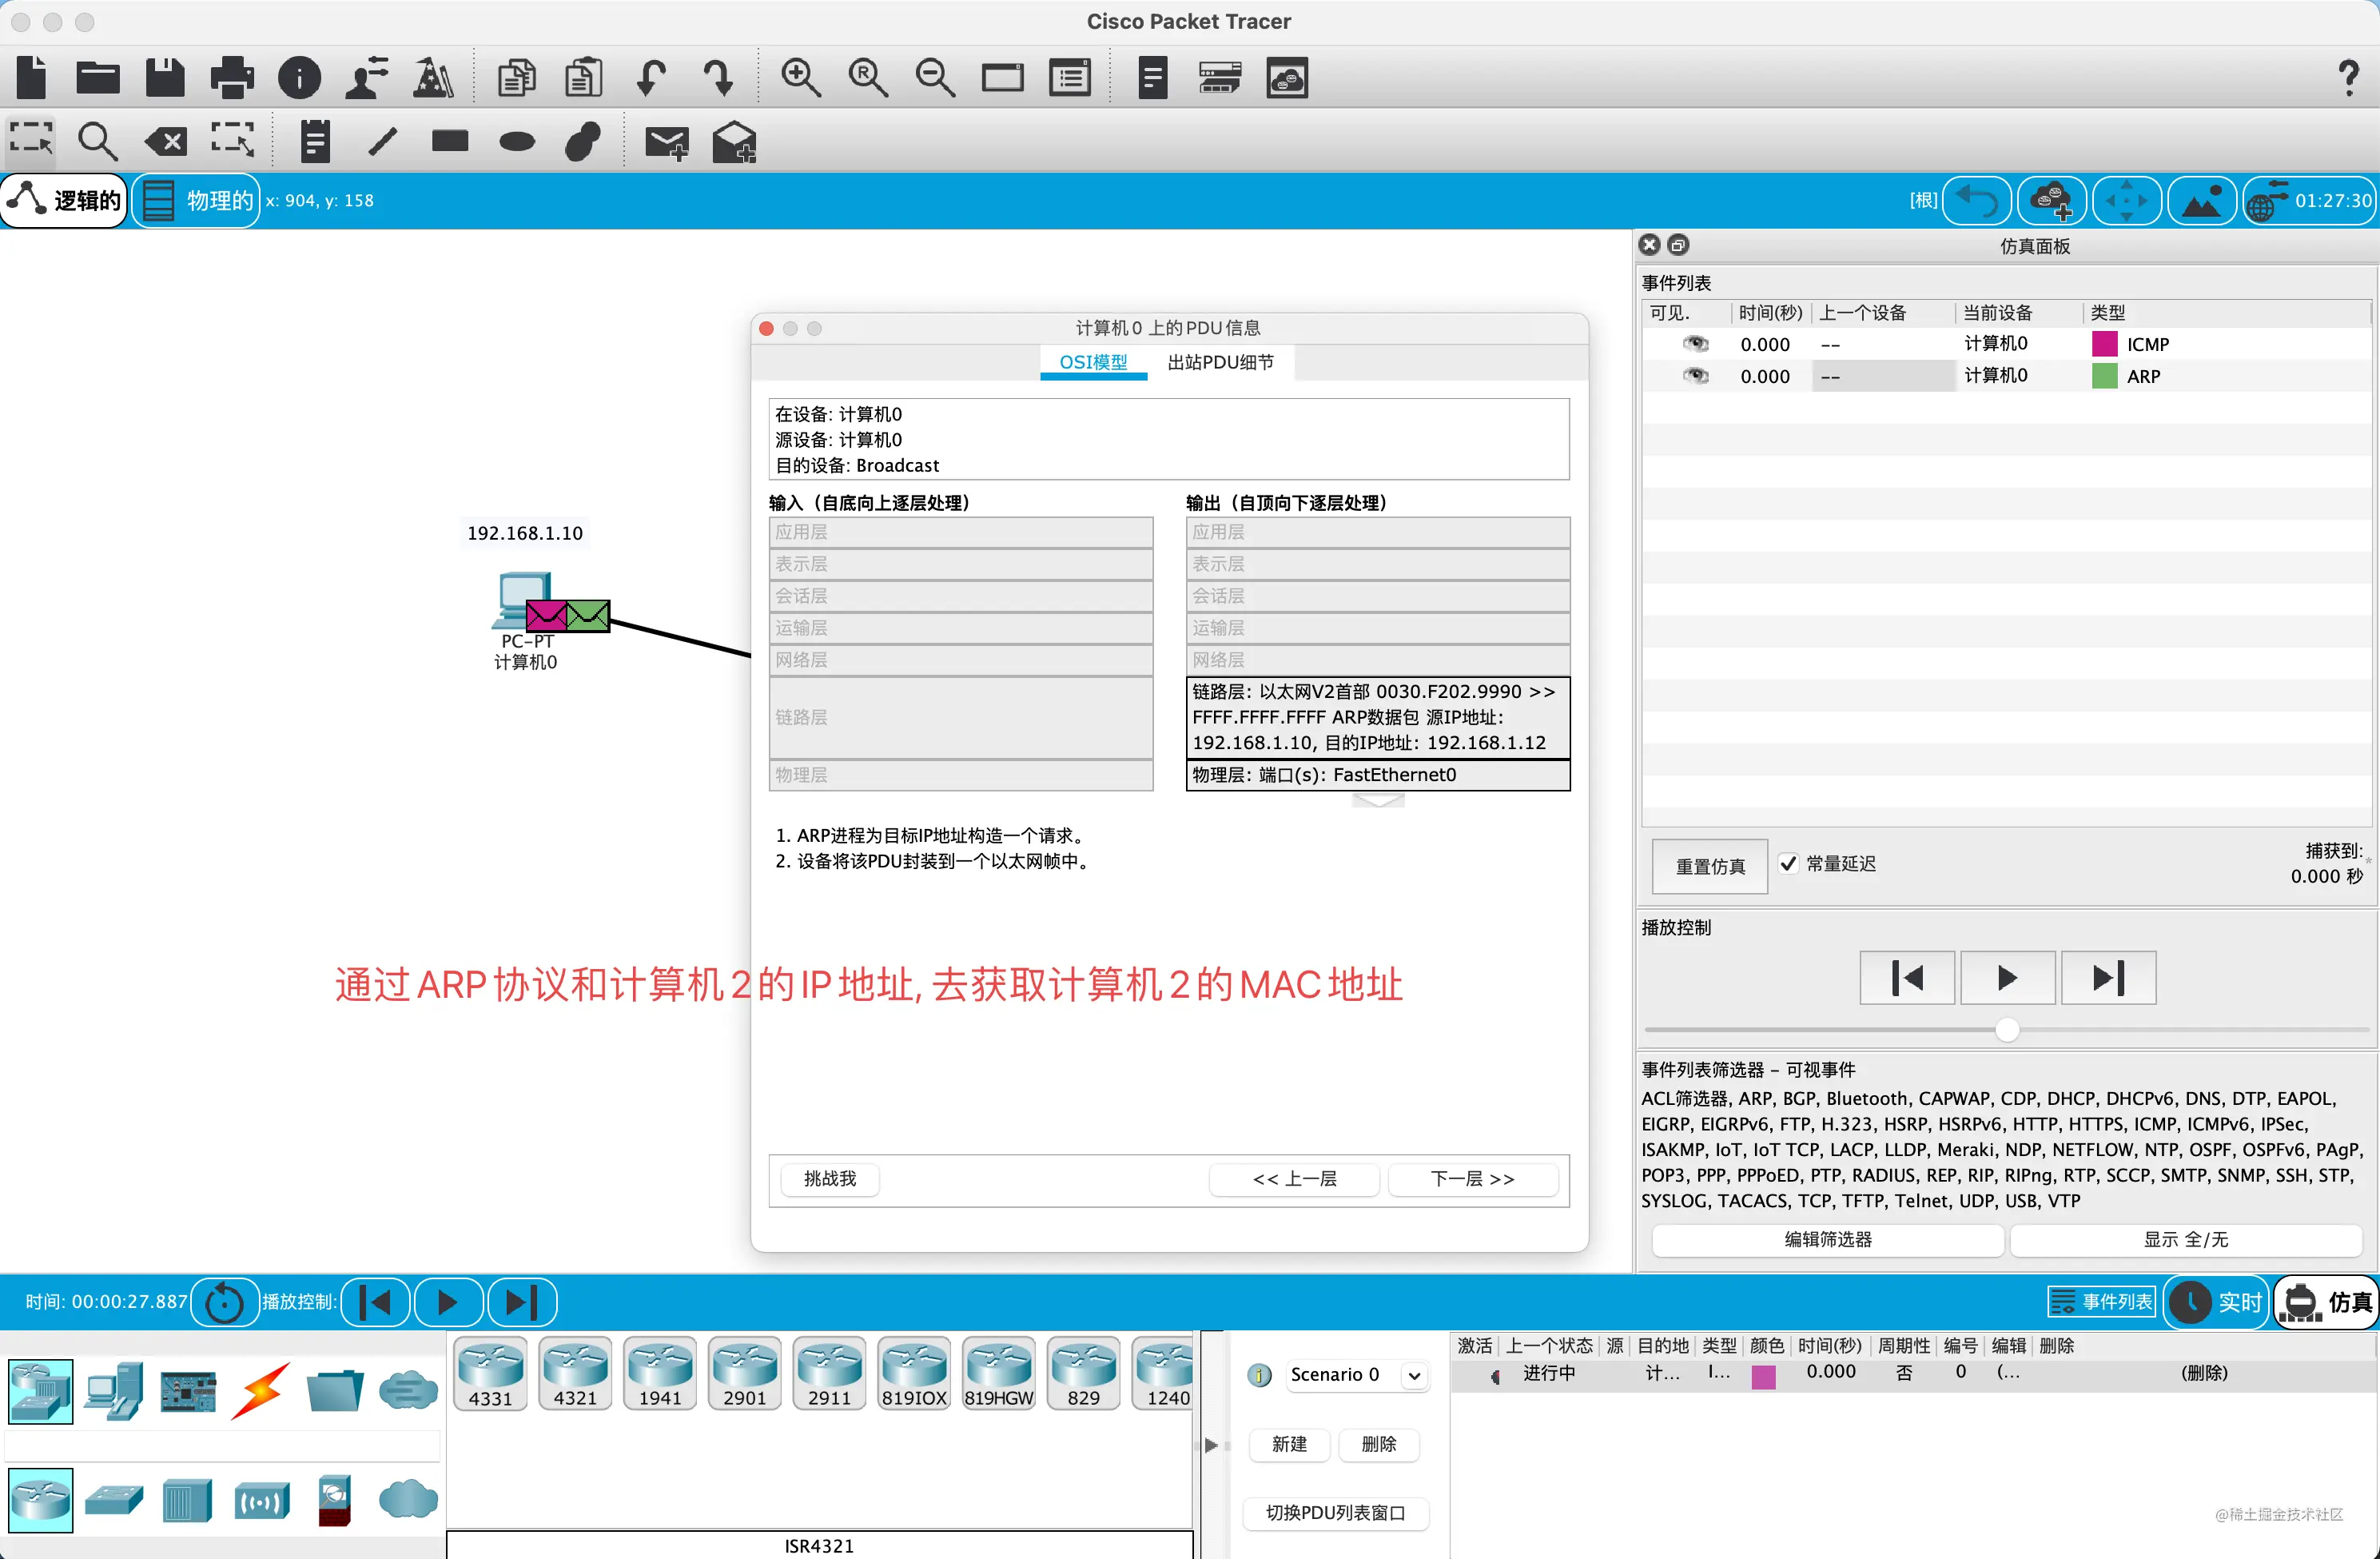Screen dimensions: 2380x1559
Task: Click the New file icon
Action: (32, 77)
